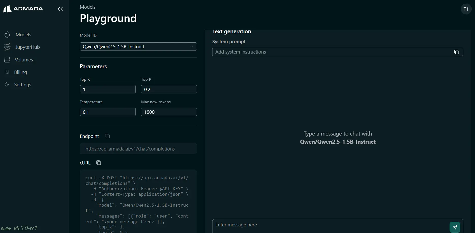The image size is (475, 233).
Task: Click the JupyterHub logo icon
Action: click(7, 47)
